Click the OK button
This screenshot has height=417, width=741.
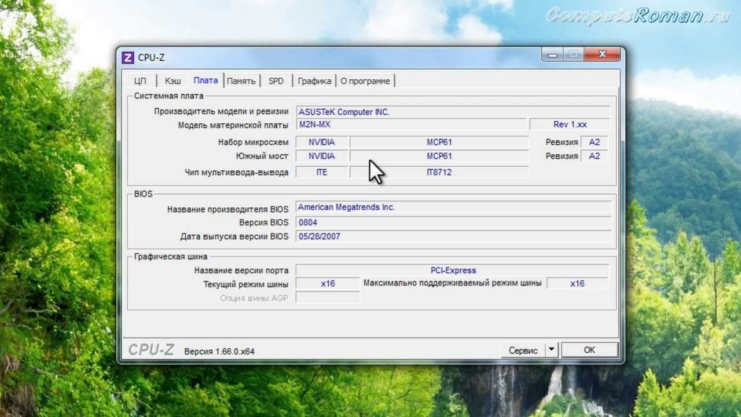point(589,350)
